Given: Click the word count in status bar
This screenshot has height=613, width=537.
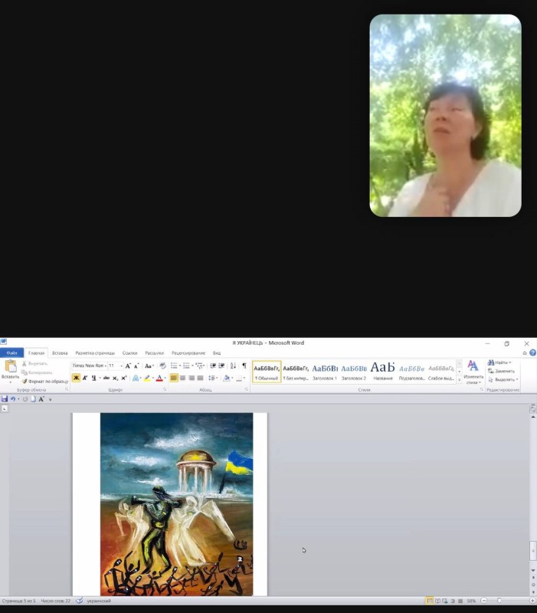Looking at the screenshot, I should 55,601.
